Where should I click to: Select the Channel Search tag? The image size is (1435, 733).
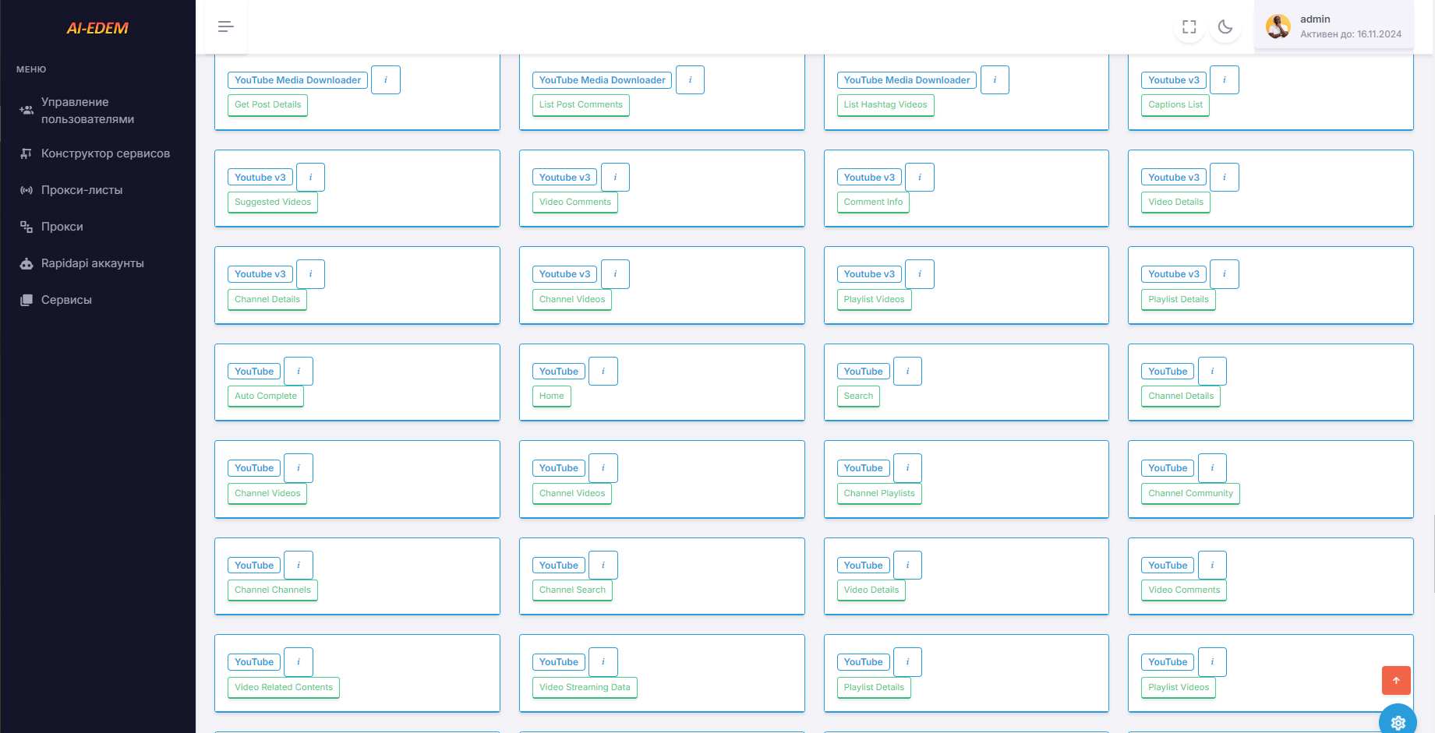coord(572,590)
